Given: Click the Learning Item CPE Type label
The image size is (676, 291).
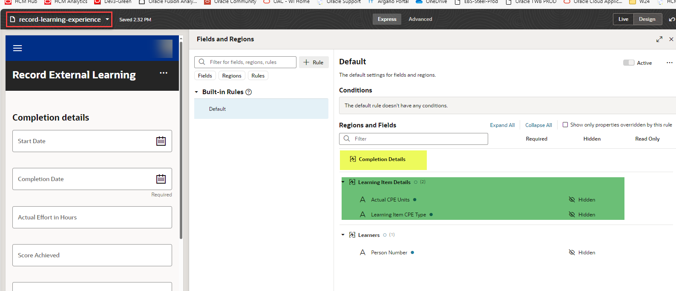Looking at the screenshot, I should pos(398,215).
